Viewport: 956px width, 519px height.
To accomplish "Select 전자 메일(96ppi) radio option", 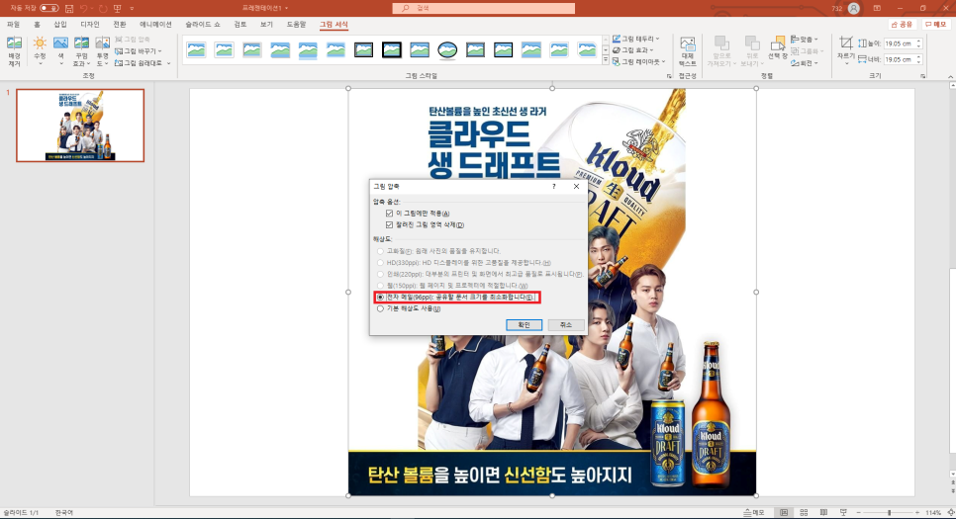I will pyautogui.click(x=380, y=298).
